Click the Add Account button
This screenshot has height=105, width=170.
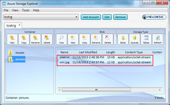tap(91, 17)
